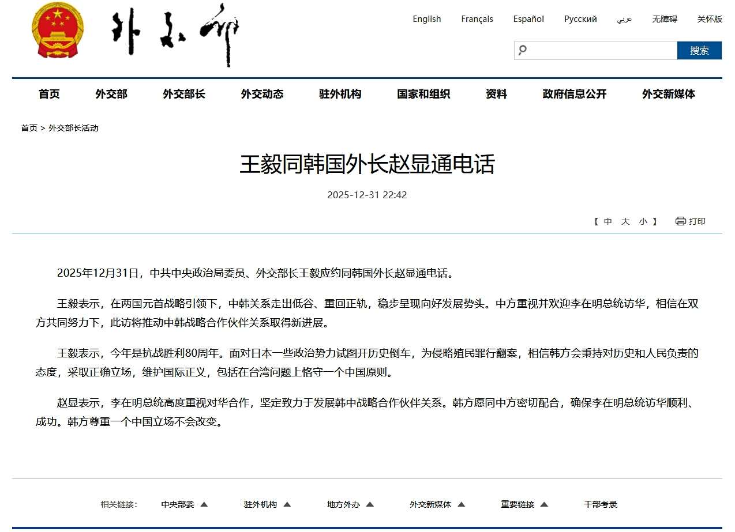Click the 干部考录 footer link
The height and width of the screenshot is (532, 735).
[x=600, y=504]
